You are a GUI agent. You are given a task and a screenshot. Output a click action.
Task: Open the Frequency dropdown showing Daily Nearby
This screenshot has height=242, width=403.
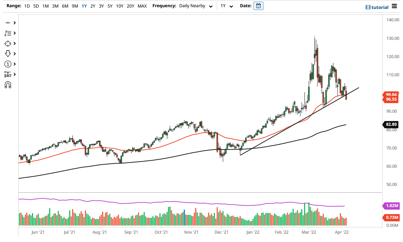pyautogui.click(x=194, y=6)
